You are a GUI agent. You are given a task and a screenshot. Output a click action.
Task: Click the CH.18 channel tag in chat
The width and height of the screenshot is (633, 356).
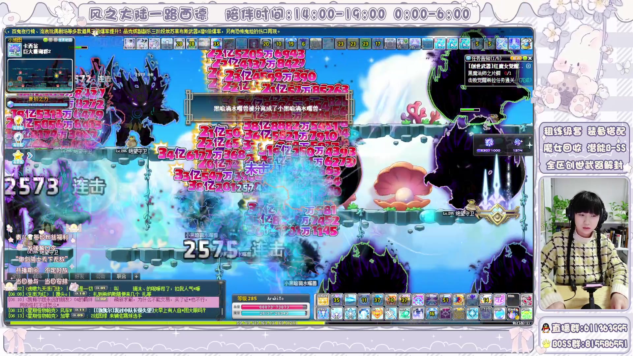(80, 293)
